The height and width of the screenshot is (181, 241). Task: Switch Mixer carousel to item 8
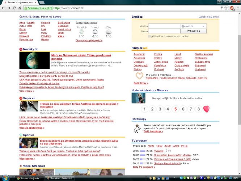click(199, 109)
